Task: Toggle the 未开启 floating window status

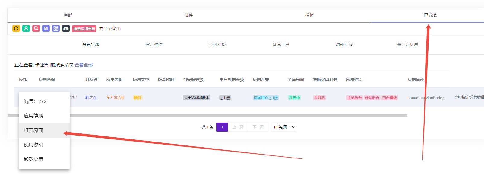Action: (x=319, y=98)
